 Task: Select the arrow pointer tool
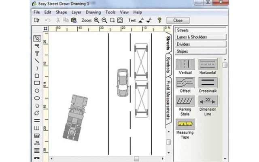point(37,38)
